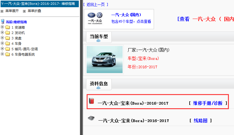Click the Bora car thumbnail image
Viewport: 234px width, 135px height.
[x=104, y=60]
